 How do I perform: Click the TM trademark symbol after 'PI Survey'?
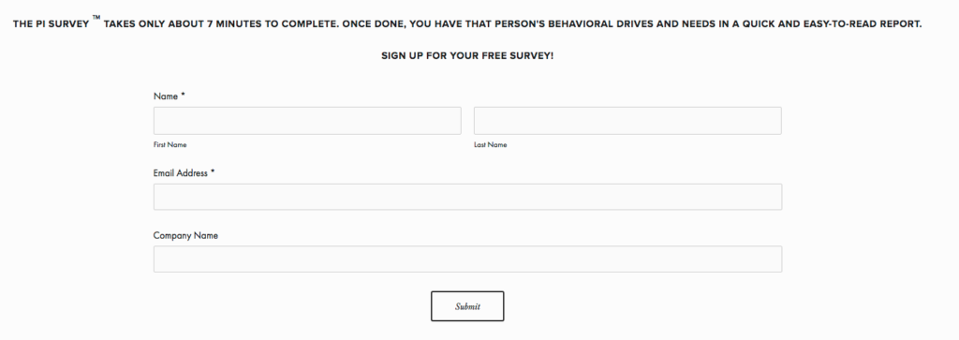(x=96, y=18)
